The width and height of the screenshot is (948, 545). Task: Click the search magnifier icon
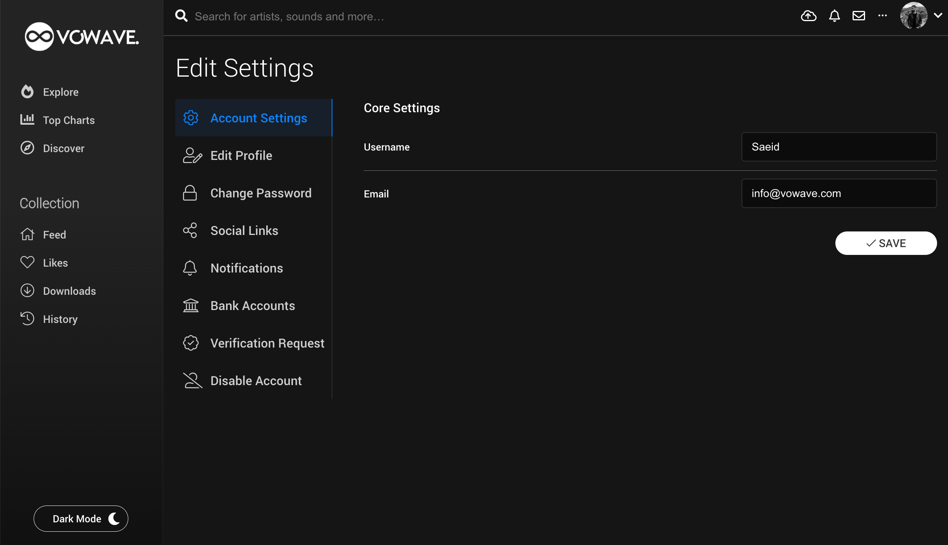(181, 16)
